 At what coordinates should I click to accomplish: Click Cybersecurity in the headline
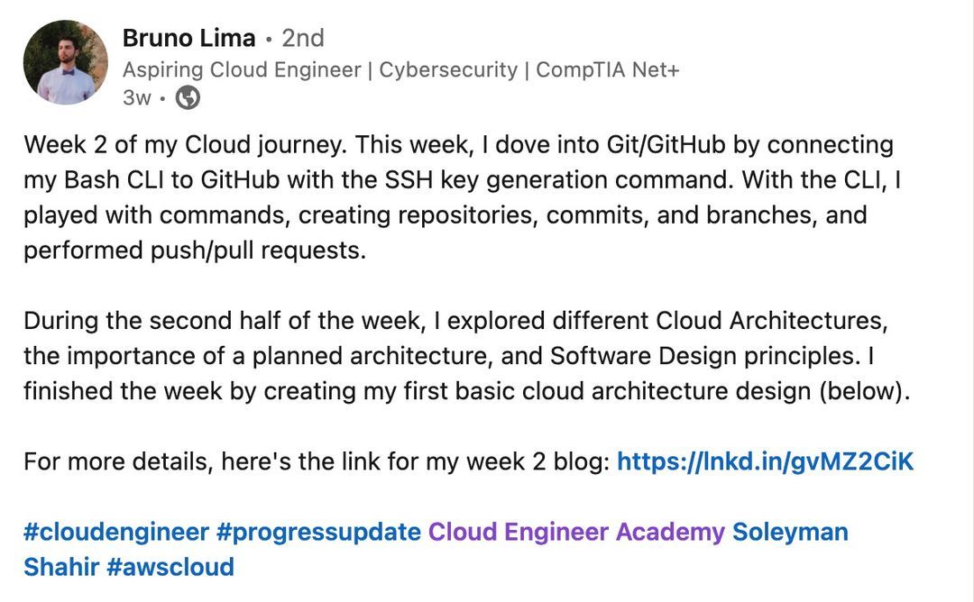pyautogui.click(x=448, y=70)
